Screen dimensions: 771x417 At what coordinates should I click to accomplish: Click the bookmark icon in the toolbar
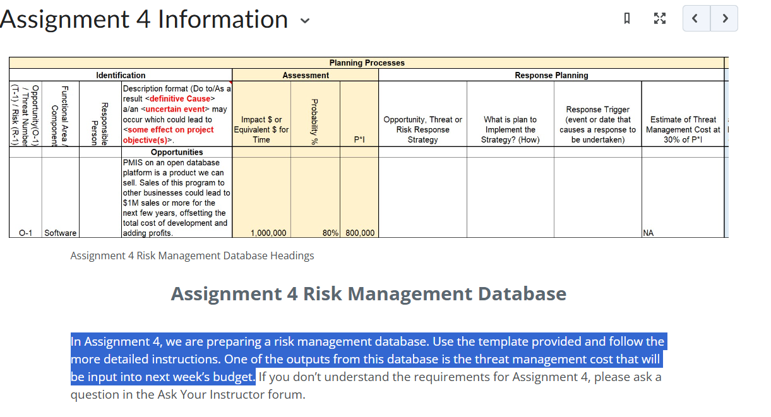626,18
